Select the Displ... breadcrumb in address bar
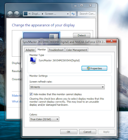This screenshot has width=128, height=140. pos(36,14)
